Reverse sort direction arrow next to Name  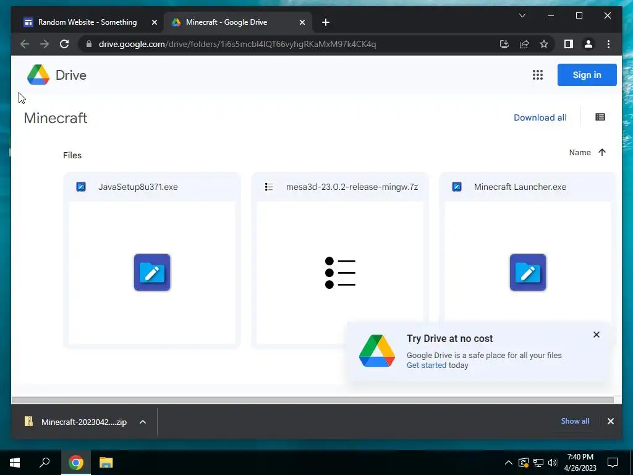click(602, 152)
